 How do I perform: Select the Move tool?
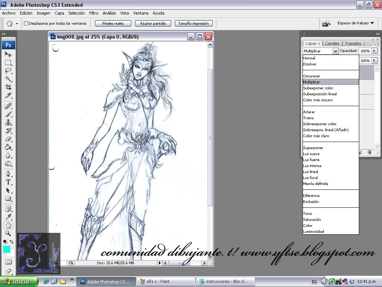(x=8, y=54)
